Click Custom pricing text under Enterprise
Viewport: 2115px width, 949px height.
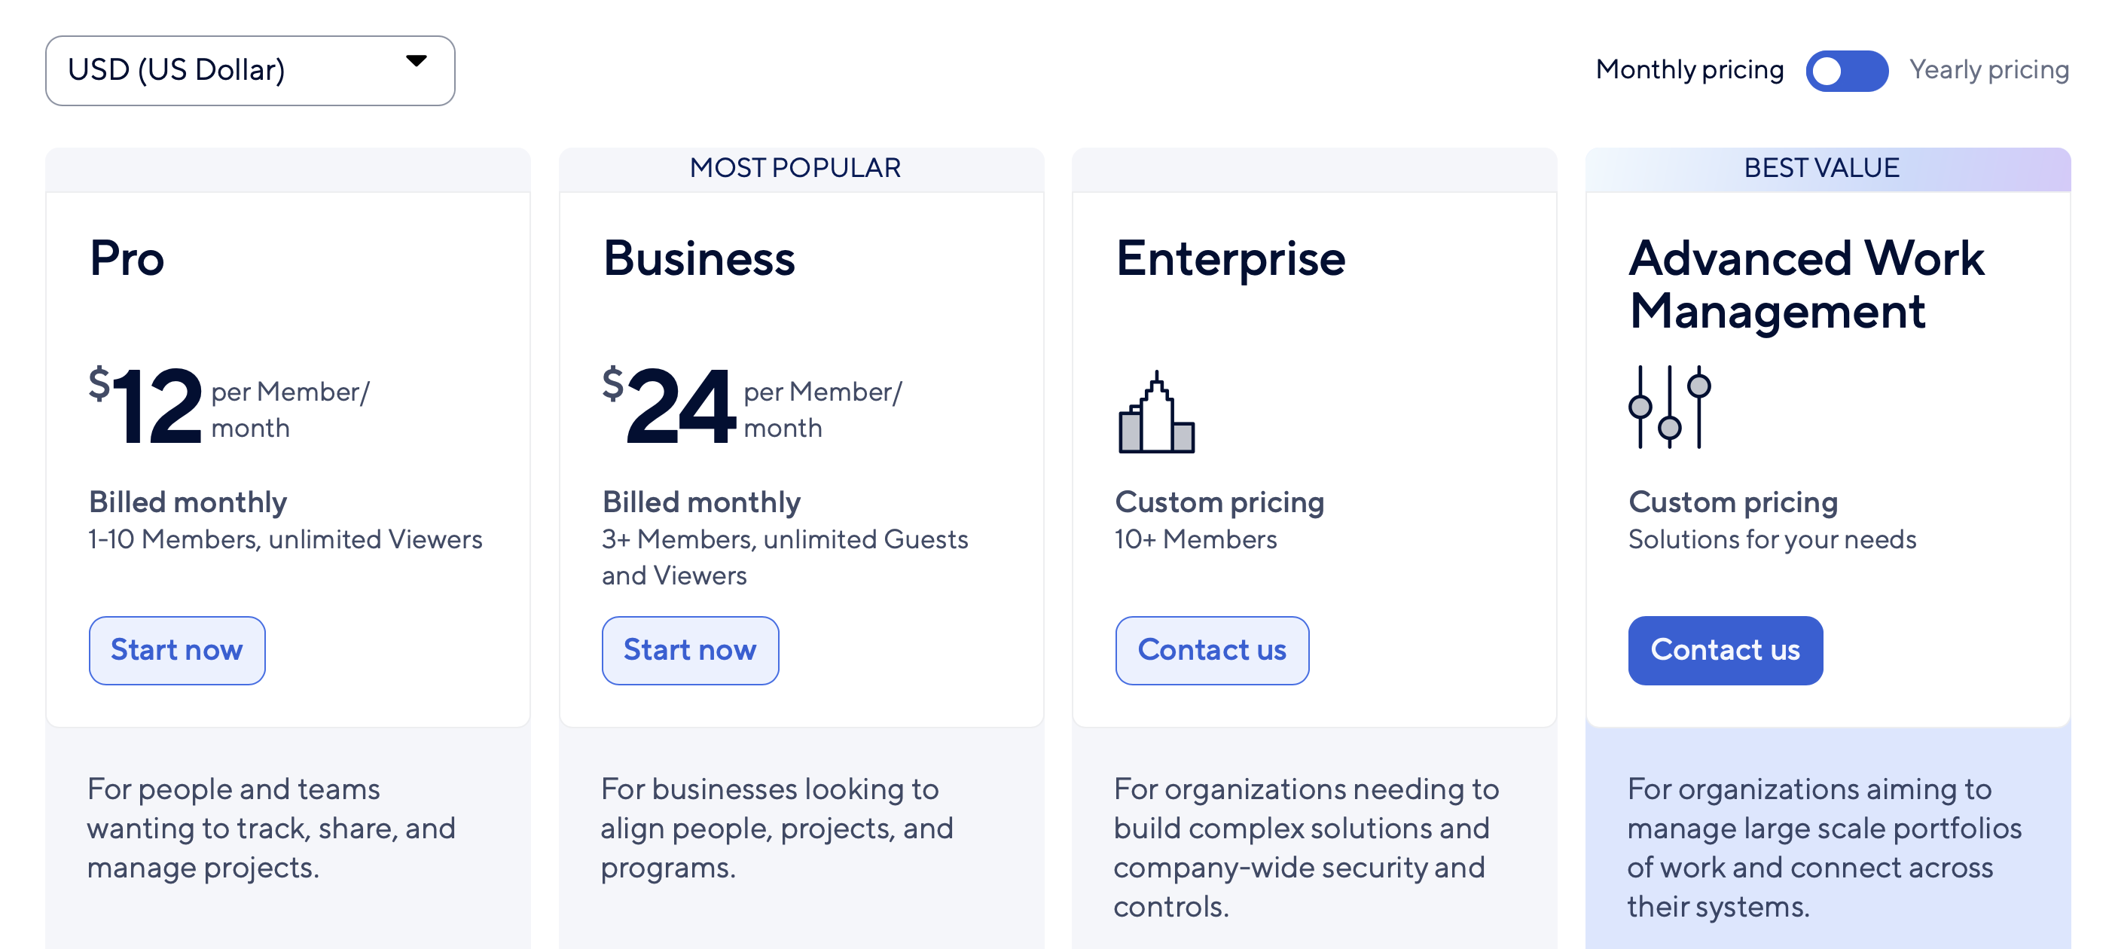[x=1219, y=502]
